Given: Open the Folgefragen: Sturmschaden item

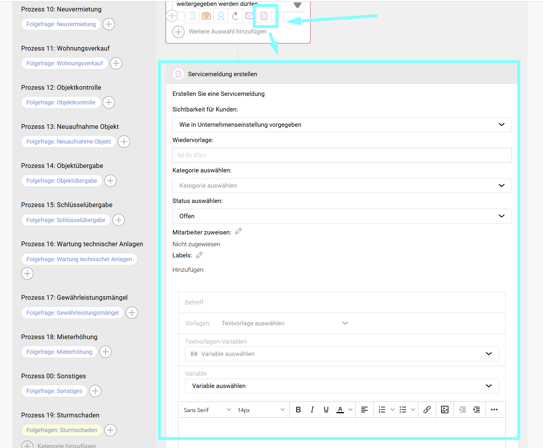Looking at the screenshot, I should 62,430.
